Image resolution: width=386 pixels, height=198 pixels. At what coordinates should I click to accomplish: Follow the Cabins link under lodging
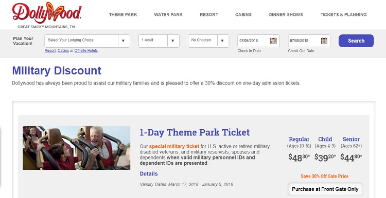[x=63, y=51]
